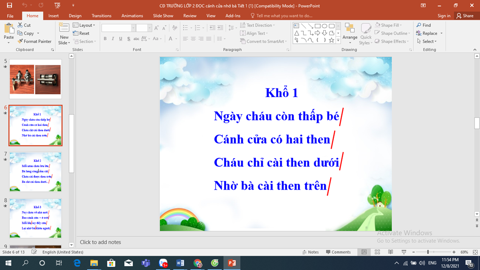Click the Format Painter tool
480x270 pixels.
pos(34,41)
